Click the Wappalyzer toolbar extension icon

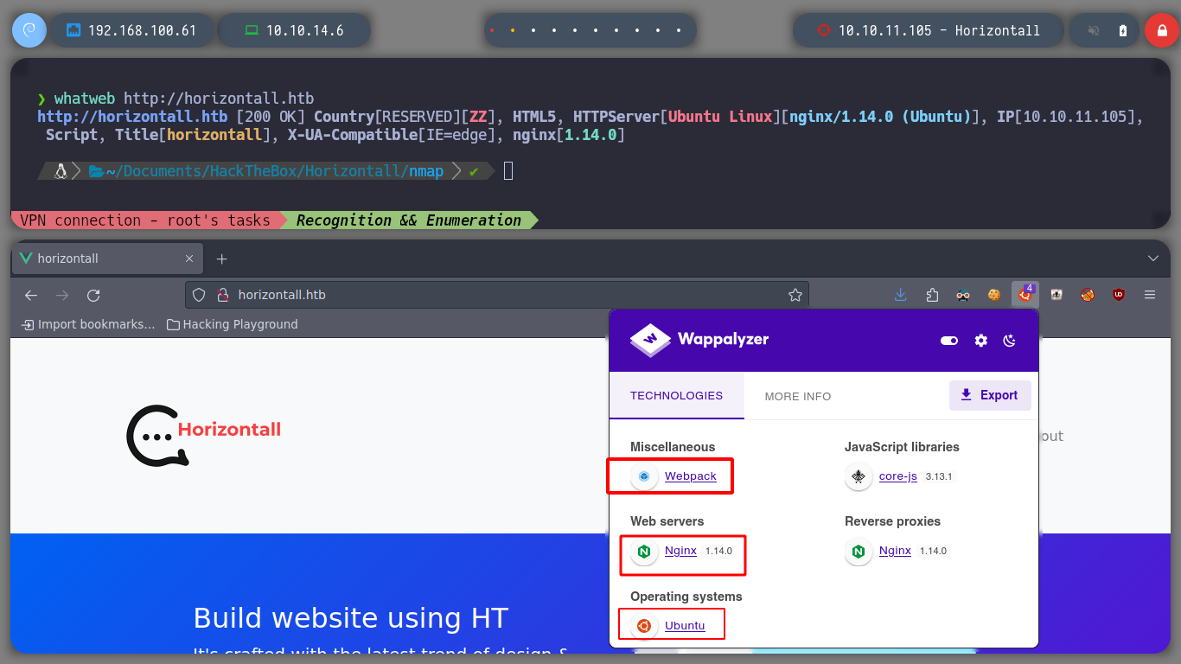[1025, 294]
